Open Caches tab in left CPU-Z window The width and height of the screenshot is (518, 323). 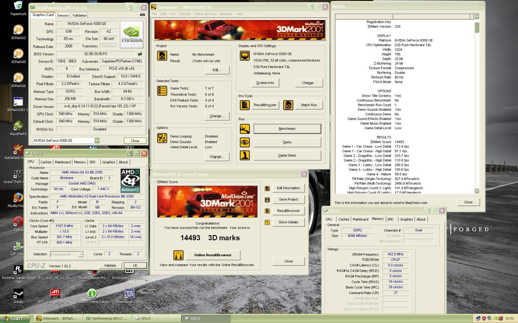(x=46, y=162)
